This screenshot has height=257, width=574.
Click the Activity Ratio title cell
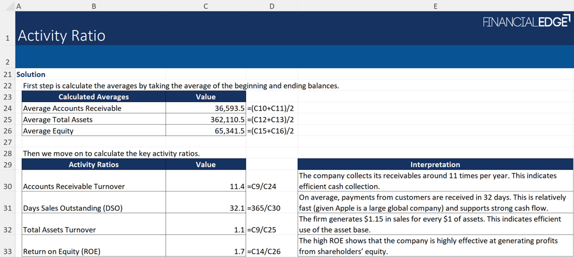point(62,36)
